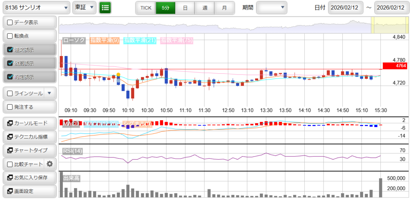Viewport: 410px width, 199px height.
Task: Click the 指数平滑(21) legend label
Action: [140, 40]
